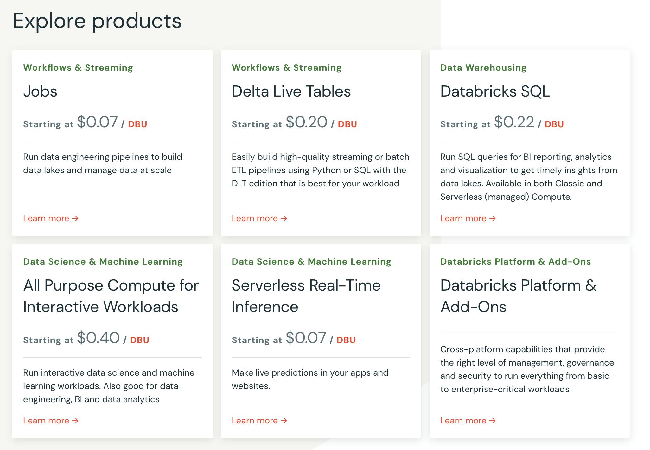Screen dimensions: 650x450
Task: Click the DBU label next to $0.07 on Jobs
Action: point(137,124)
